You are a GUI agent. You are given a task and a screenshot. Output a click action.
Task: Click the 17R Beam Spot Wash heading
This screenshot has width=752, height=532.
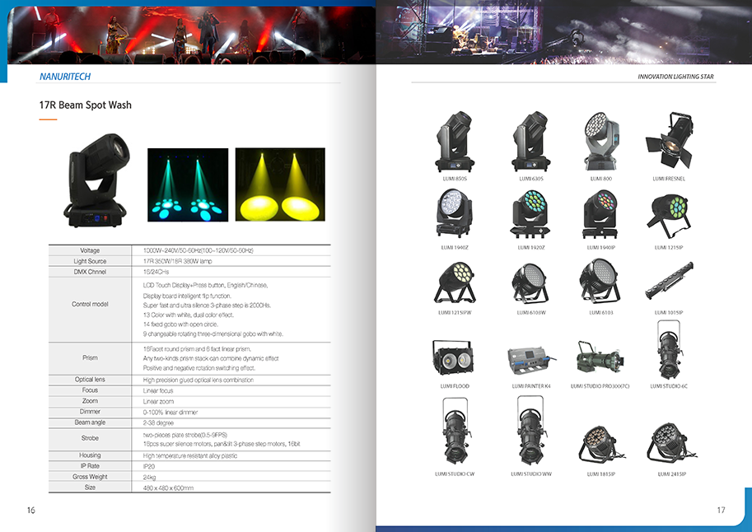point(86,105)
